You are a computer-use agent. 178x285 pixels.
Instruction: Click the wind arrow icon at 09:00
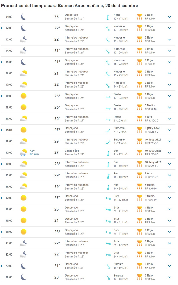(108, 107)
